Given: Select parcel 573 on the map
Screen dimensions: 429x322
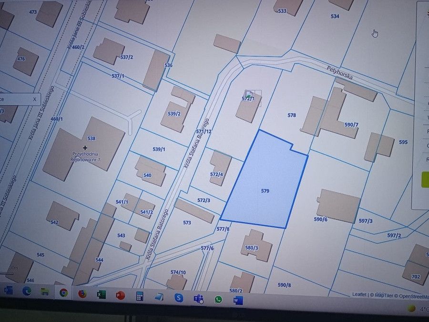Looking at the screenshot, I should point(187,223).
